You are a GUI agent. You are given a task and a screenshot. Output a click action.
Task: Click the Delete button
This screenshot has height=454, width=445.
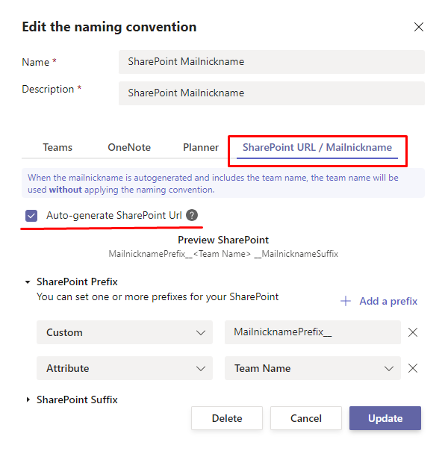click(227, 418)
